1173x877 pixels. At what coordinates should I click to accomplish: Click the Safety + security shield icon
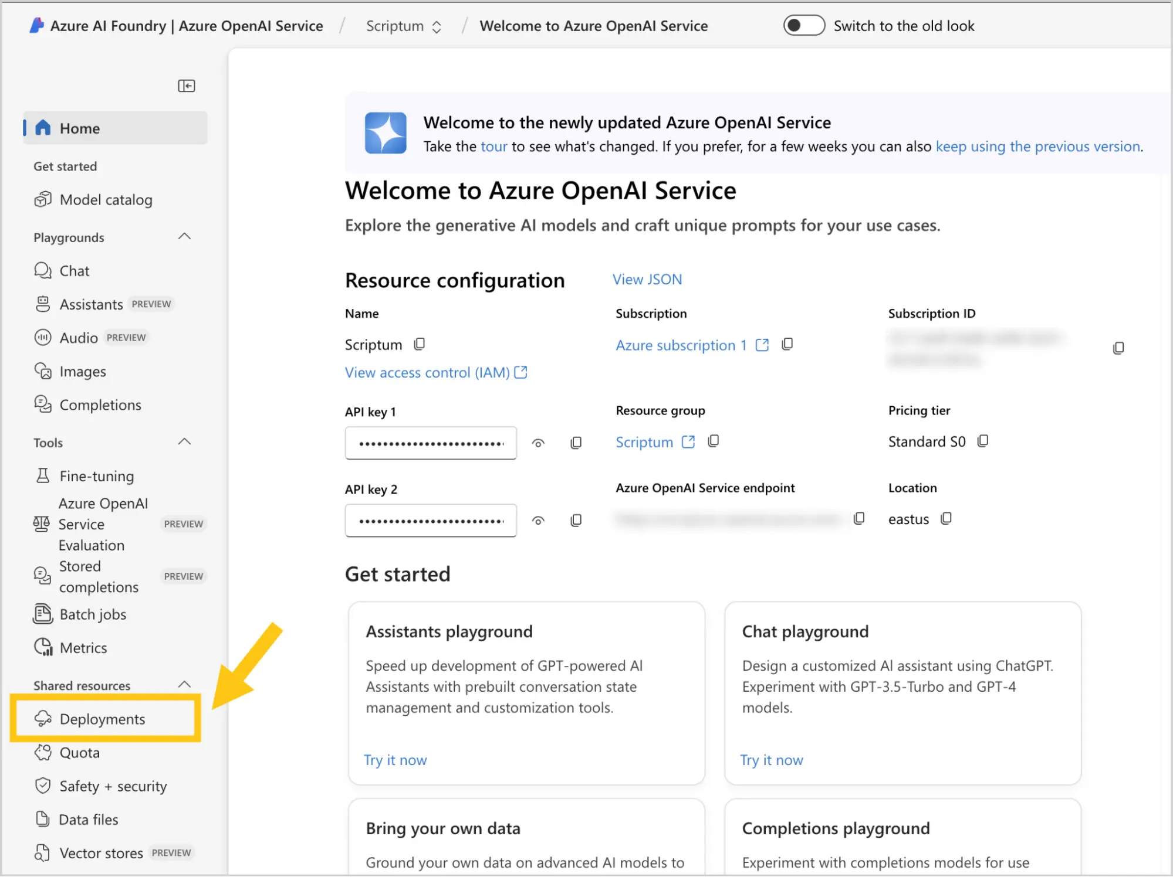(43, 786)
